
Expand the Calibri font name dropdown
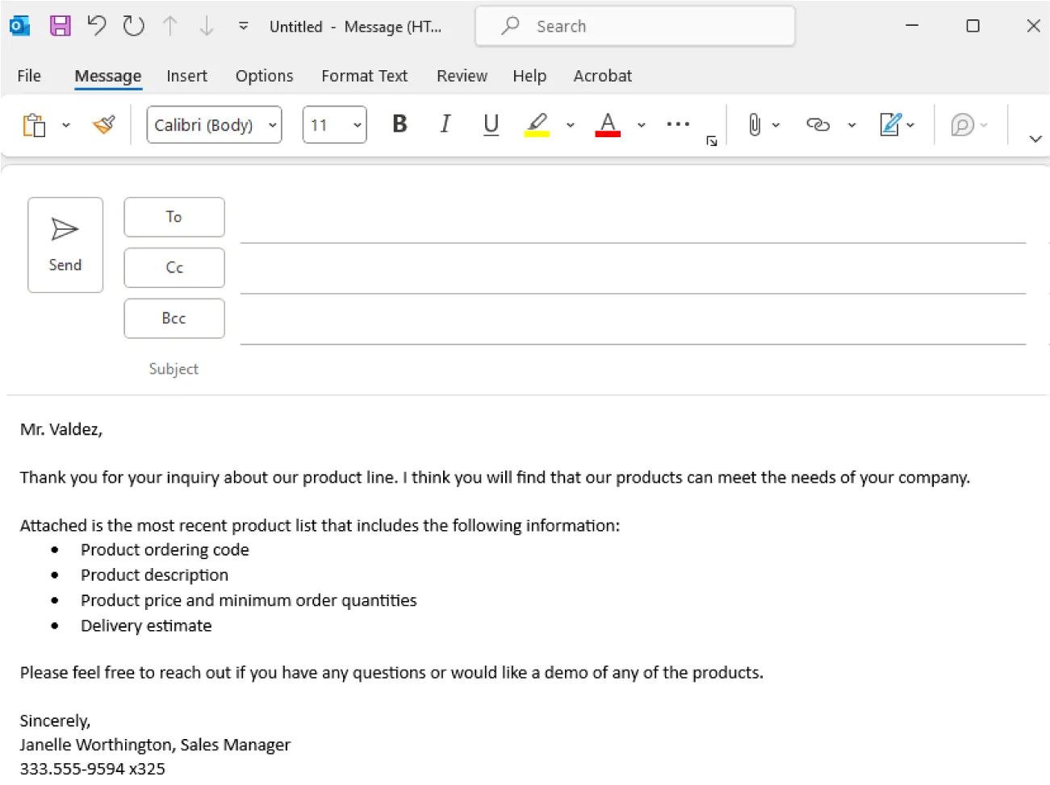click(x=272, y=125)
